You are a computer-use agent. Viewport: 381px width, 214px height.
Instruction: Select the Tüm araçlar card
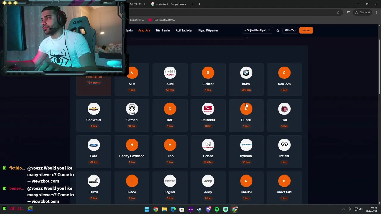[94, 79]
